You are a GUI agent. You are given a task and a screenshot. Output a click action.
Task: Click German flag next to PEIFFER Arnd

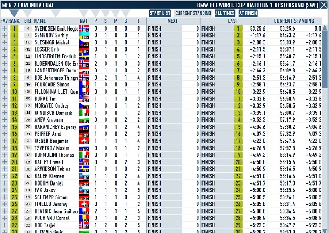[84, 134]
